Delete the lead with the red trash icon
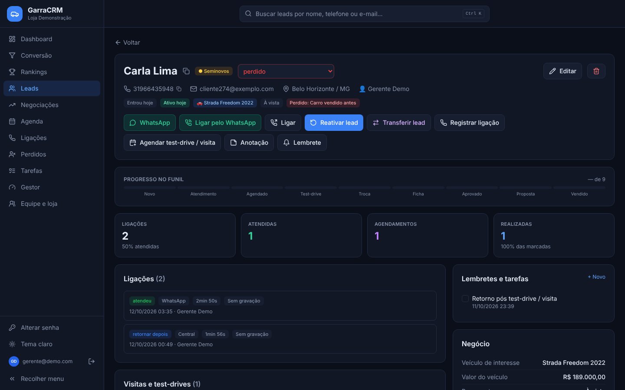 pyautogui.click(x=596, y=71)
